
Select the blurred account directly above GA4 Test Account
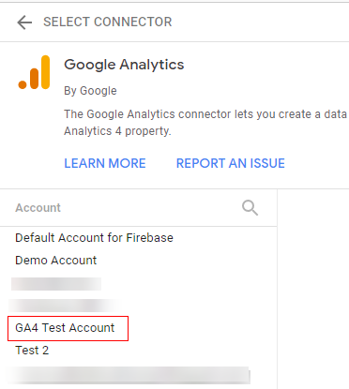click(64, 306)
